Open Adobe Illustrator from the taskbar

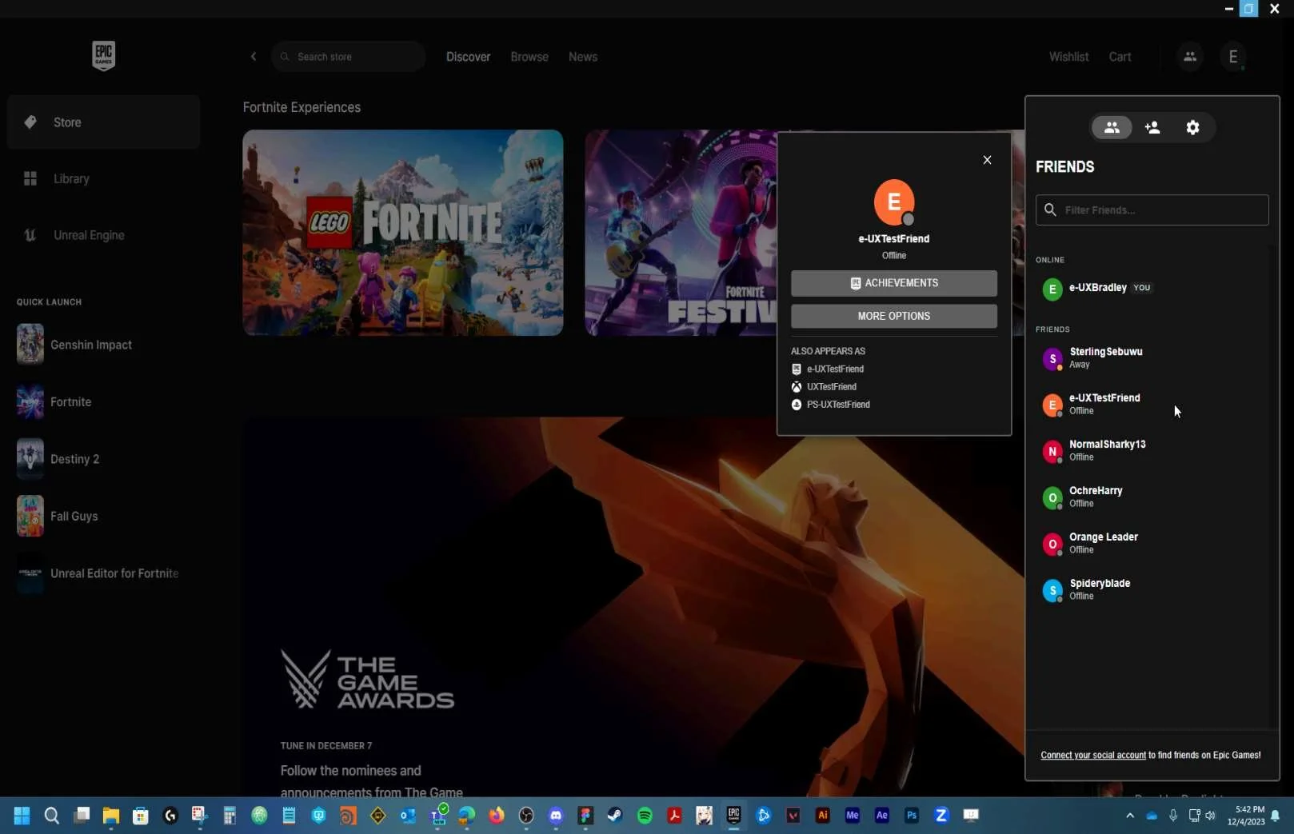(x=822, y=816)
